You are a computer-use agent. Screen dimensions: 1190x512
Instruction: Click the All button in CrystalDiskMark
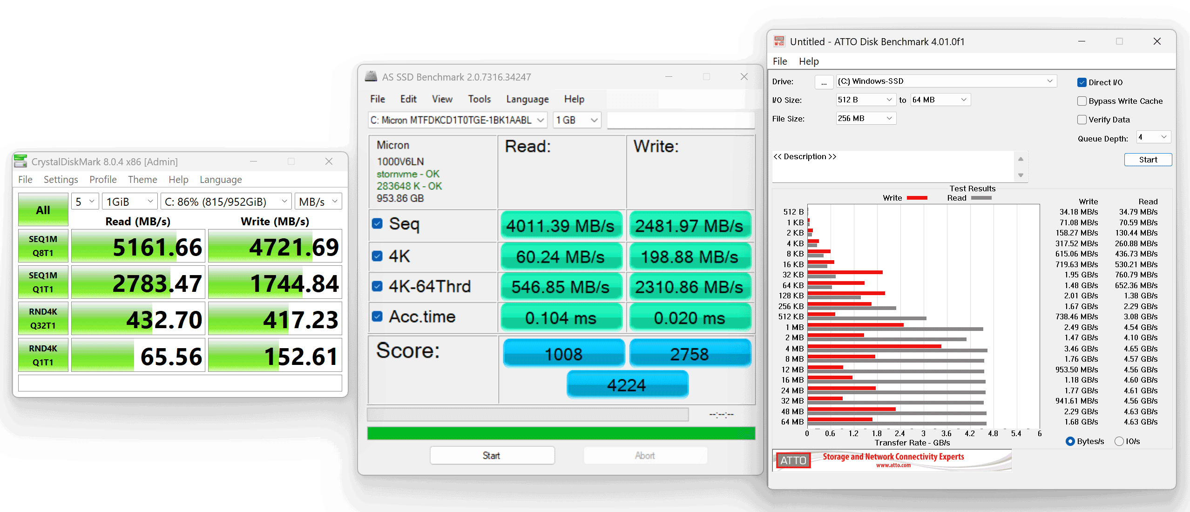(x=43, y=210)
